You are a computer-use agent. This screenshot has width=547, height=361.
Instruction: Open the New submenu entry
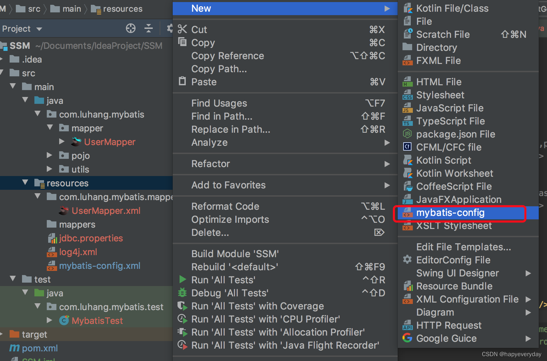point(285,8)
